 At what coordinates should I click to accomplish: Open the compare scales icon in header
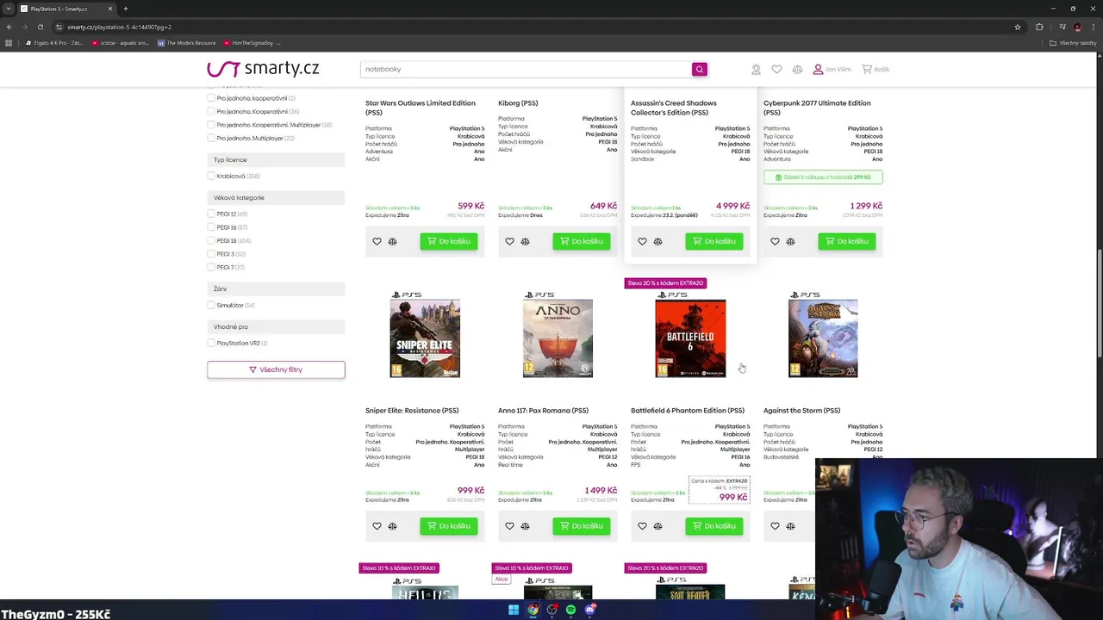(797, 69)
